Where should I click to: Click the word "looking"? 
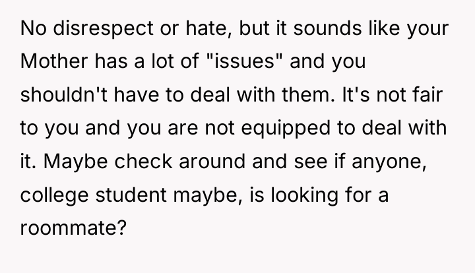pyautogui.click(x=304, y=195)
